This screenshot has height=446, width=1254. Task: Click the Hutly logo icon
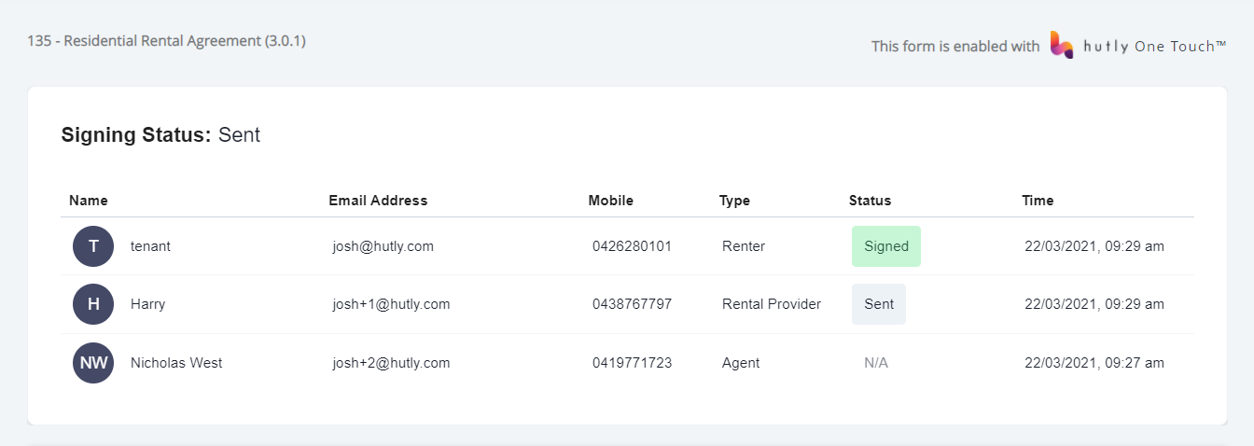(x=1062, y=45)
